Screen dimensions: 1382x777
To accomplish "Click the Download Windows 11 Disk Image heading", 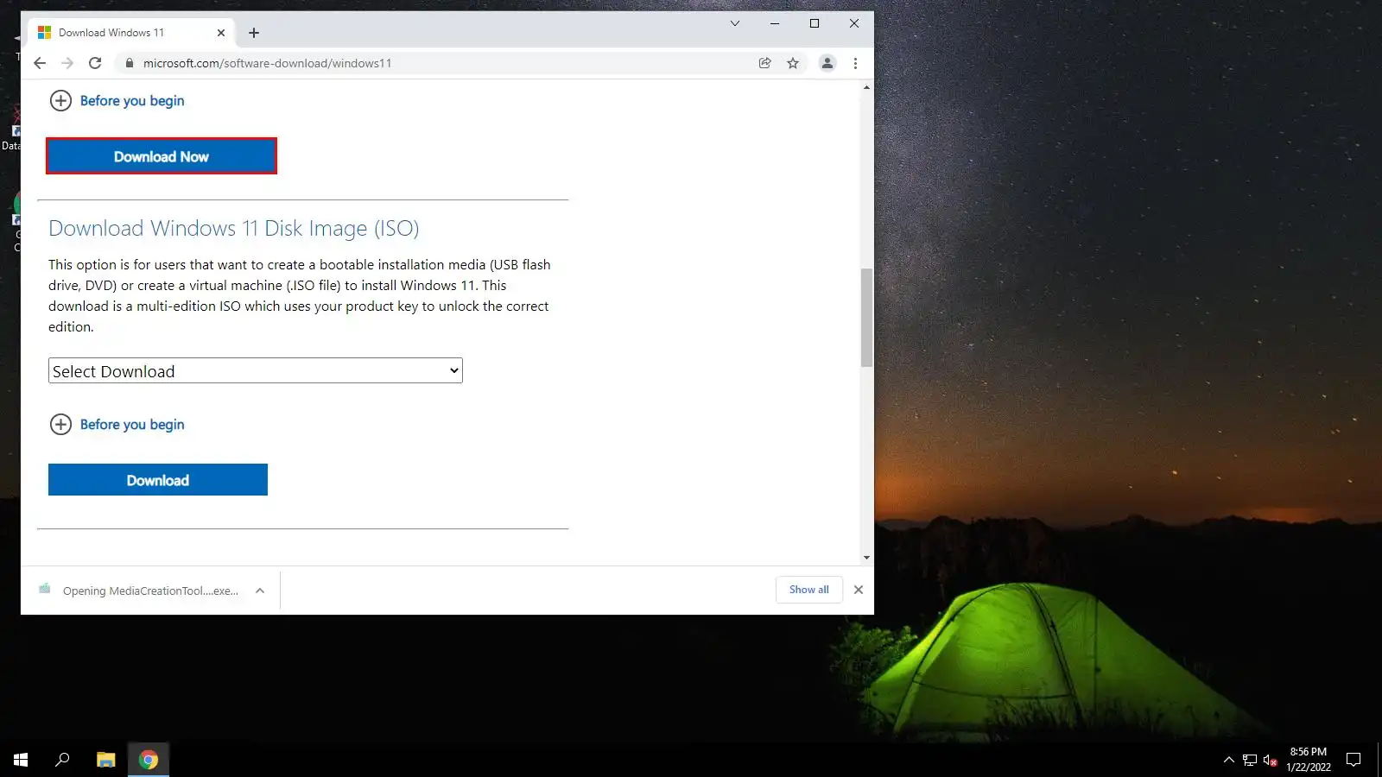I will click(234, 228).
